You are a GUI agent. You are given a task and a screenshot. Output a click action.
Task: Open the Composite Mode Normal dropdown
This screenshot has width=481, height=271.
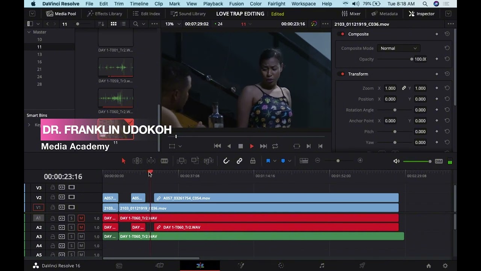pyautogui.click(x=398, y=48)
